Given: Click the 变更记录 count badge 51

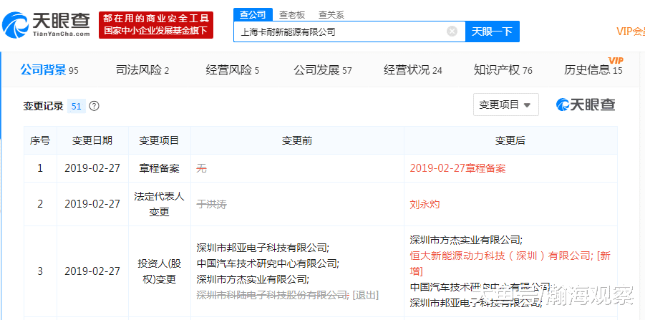Looking at the screenshot, I should (77, 106).
